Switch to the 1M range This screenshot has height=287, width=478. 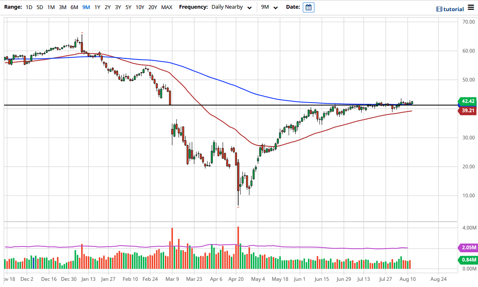[x=51, y=7]
